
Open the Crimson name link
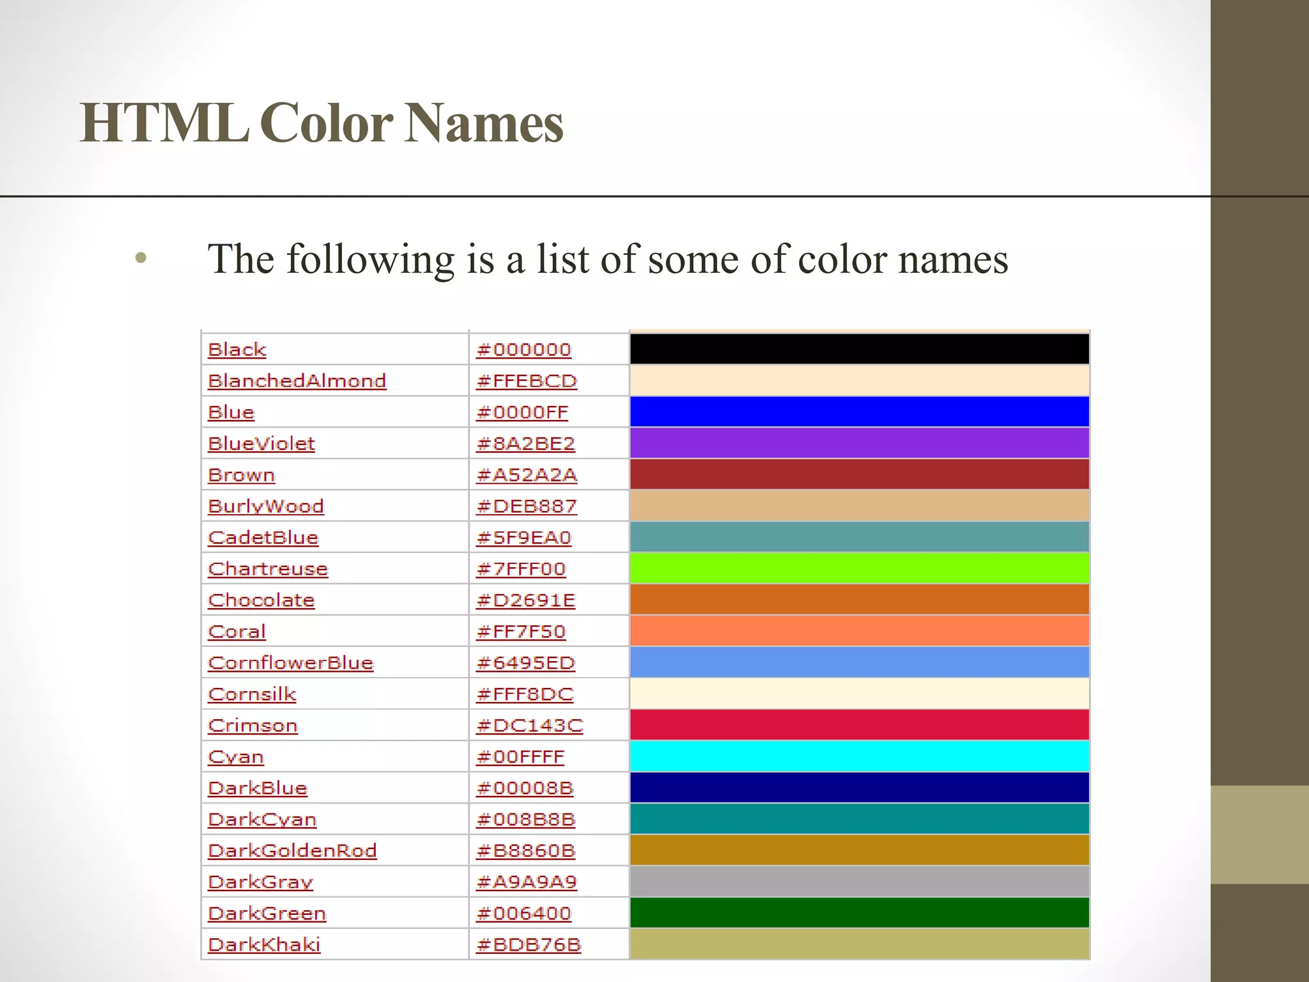pyautogui.click(x=253, y=726)
